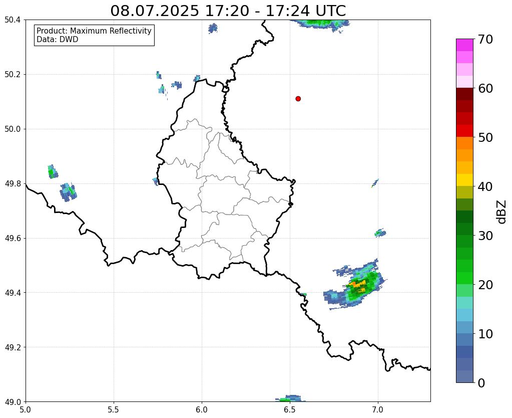Click colorbar tick label 40
Image resolution: width=512 pixels, height=418 pixels.
(485, 186)
